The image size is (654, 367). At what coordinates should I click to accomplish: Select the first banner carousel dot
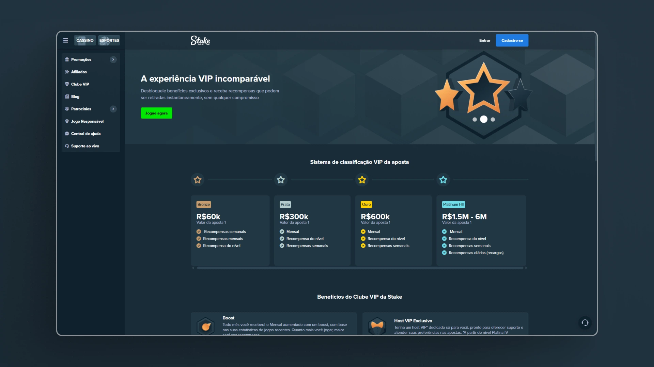pyautogui.click(x=474, y=120)
